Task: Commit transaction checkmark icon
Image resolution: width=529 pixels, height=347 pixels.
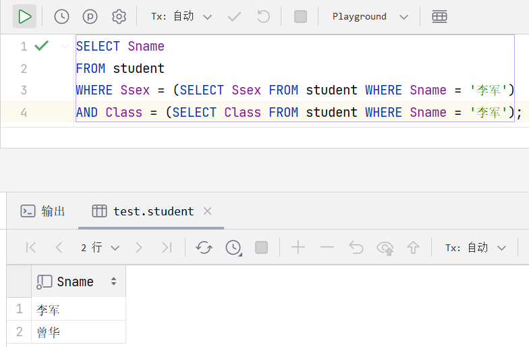Action: [x=234, y=16]
